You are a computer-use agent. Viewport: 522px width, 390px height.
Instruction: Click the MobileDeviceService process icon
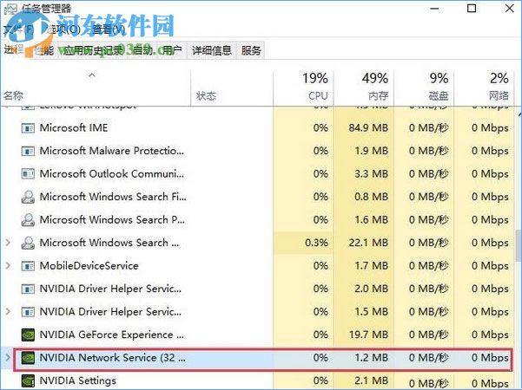coord(28,266)
